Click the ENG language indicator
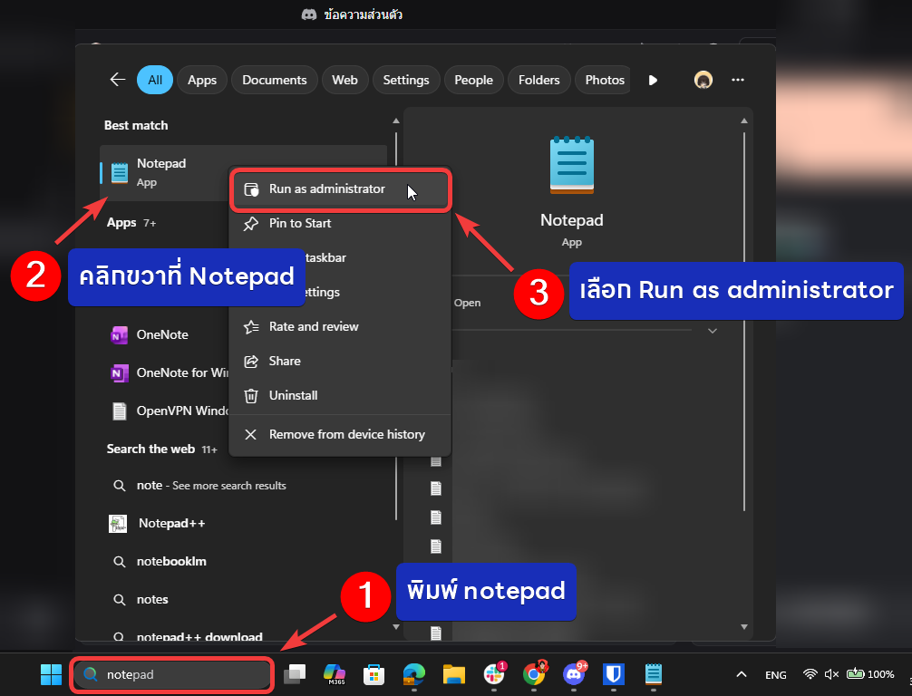The image size is (912, 696). (x=775, y=674)
